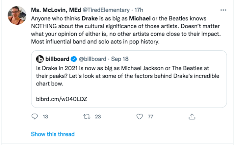The height and width of the screenshot is (145, 234).
Task: Click the 17h timestamp
Action: [139, 10]
